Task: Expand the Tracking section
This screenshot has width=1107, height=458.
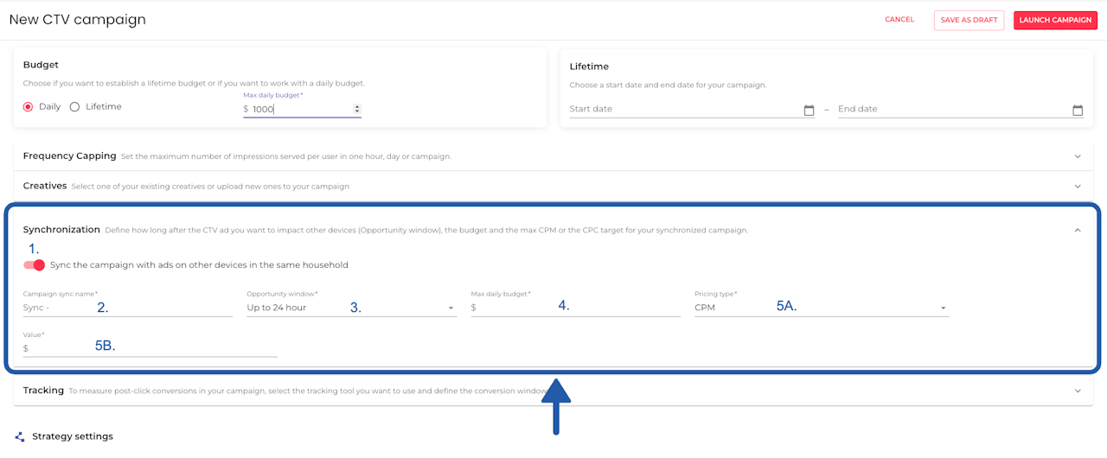Action: (1078, 391)
